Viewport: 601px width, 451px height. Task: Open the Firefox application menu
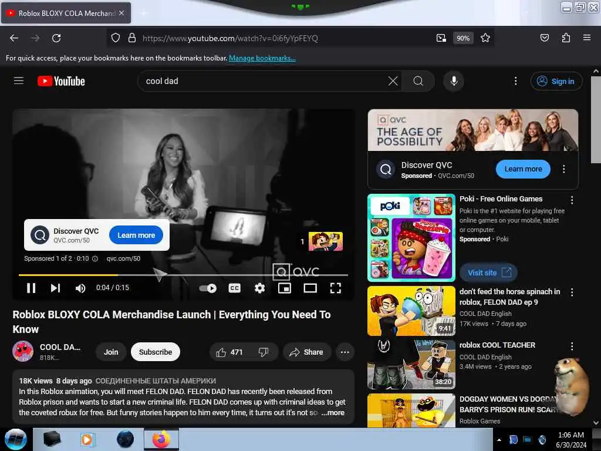(587, 38)
